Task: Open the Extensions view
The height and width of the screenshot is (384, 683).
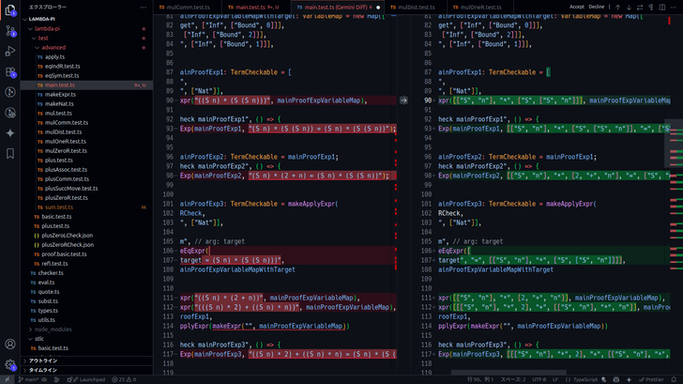Action: click(10, 71)
